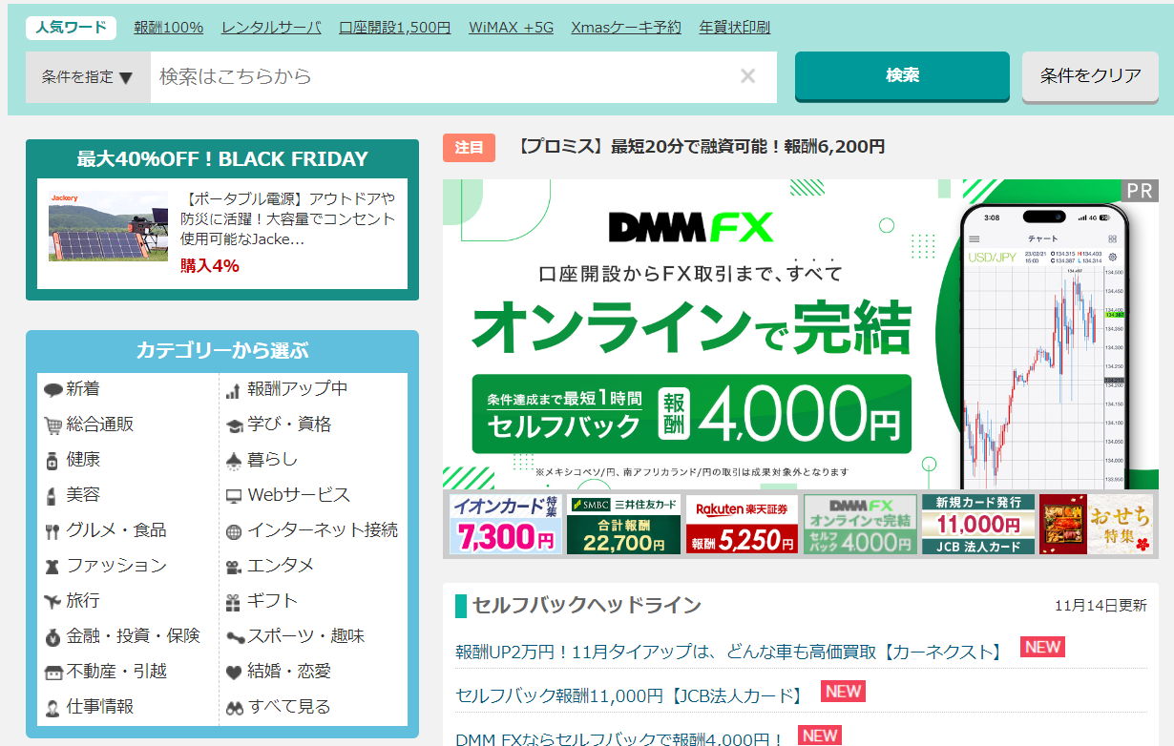
Task: Click the gift box icon for ギフト
Action: tap(234, 602)
